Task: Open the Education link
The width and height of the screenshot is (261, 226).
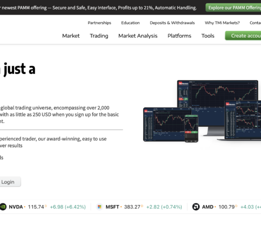Action: pos(130,23)
